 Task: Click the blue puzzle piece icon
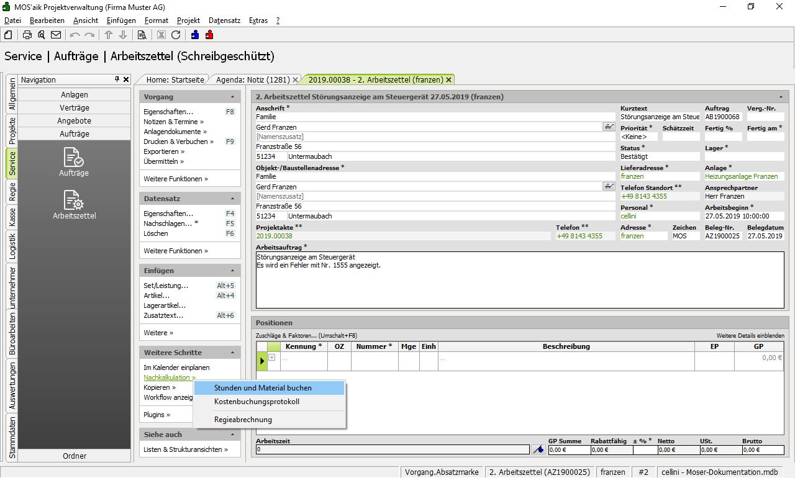point(195,35)
